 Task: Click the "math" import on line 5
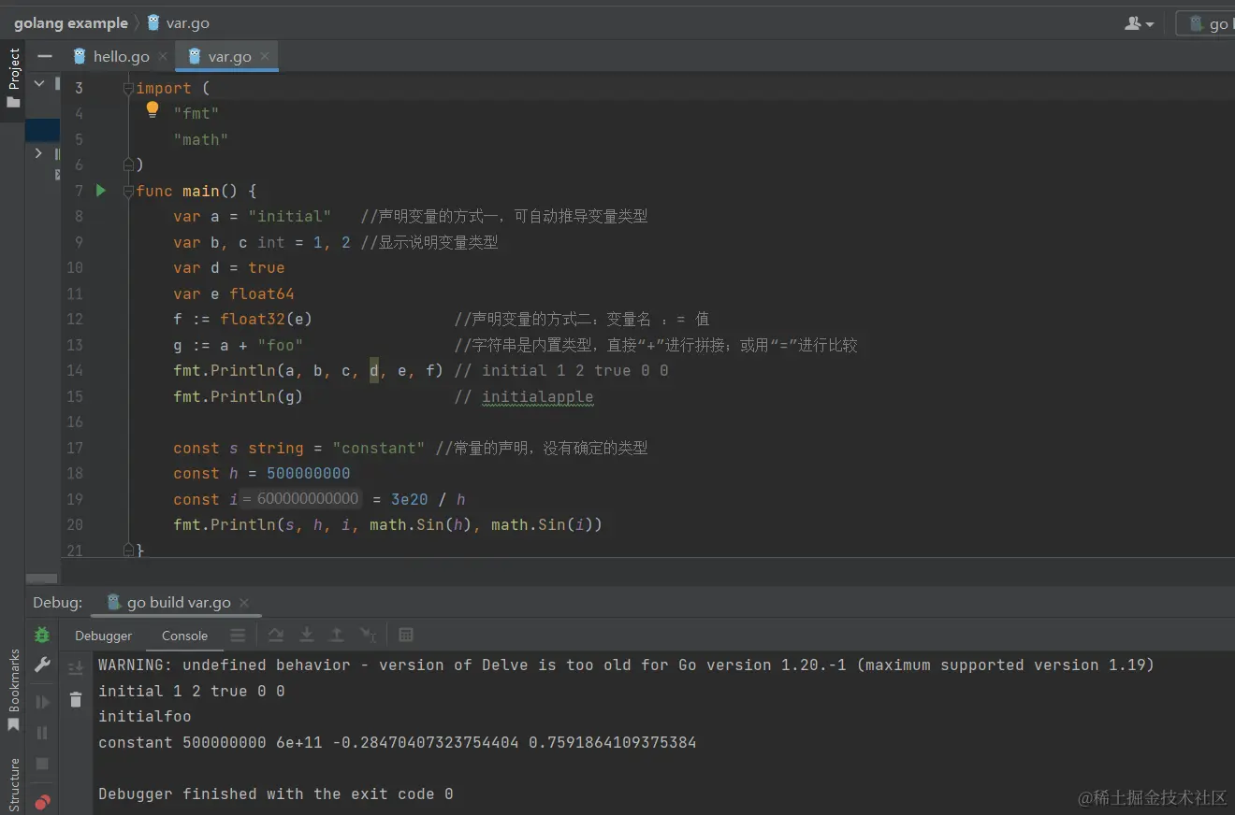pos(201,139)
